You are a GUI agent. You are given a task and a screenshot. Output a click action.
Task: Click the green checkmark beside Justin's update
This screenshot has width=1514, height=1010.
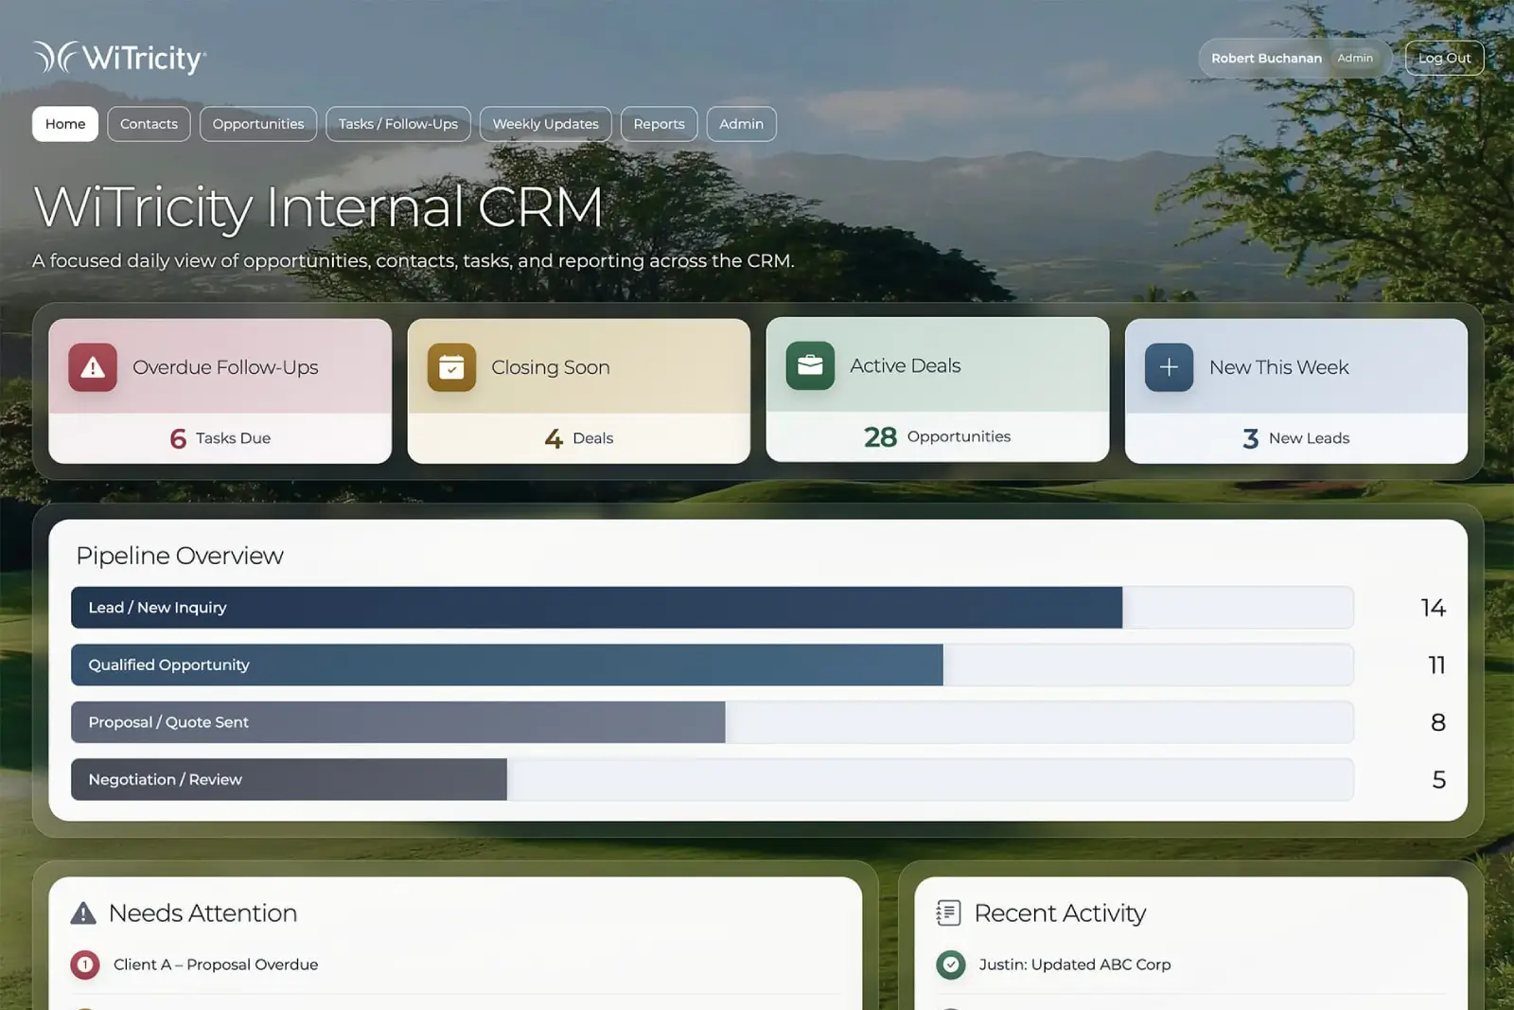950,965
